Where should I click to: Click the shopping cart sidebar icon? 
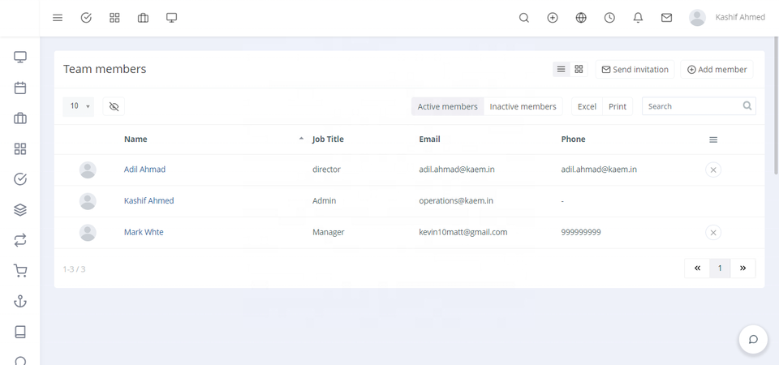20,271
